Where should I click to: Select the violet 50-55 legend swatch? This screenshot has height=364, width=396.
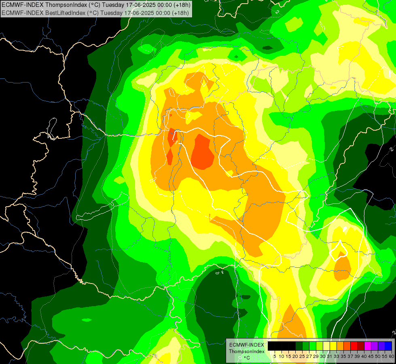(381, 346)
